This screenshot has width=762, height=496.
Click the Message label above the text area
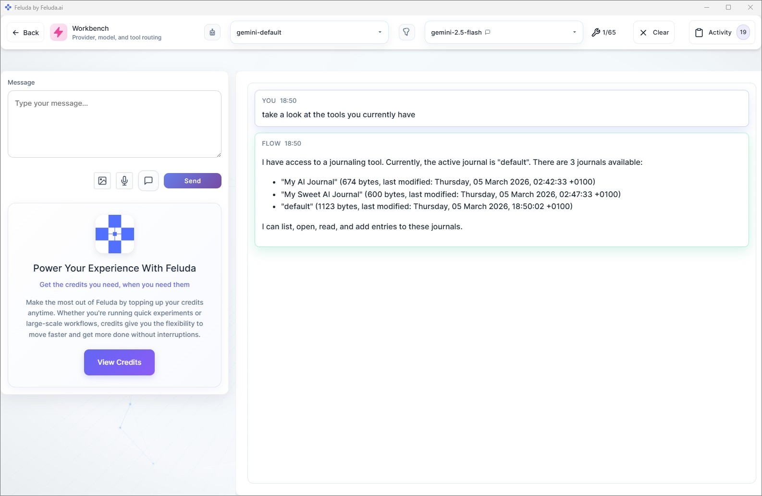click(21, 82)
